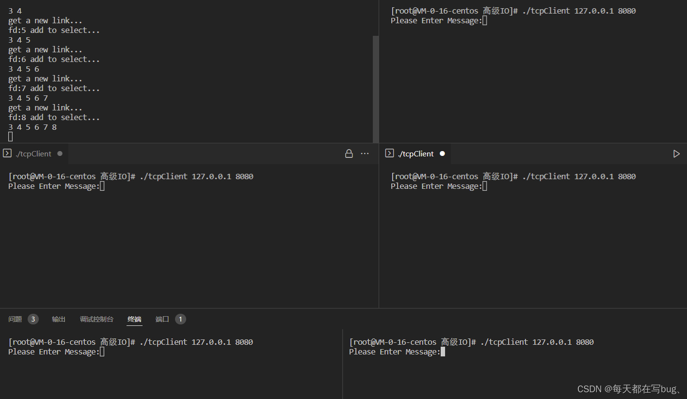Image resolution: width=687 pixels, height=399 pixels.
Task: Click the 'get a new link...' line above fd:8
Action: point(46,107)
